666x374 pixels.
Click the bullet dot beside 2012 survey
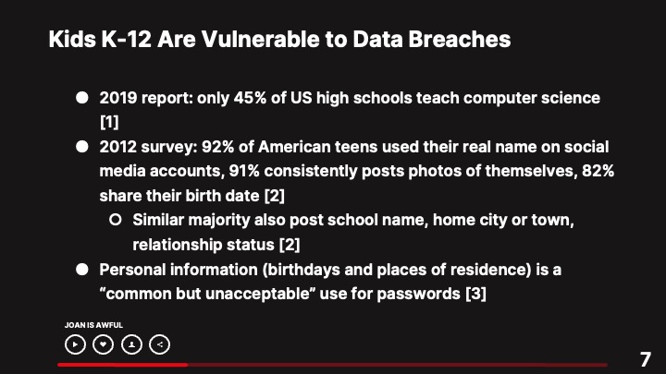pos(81,147)
